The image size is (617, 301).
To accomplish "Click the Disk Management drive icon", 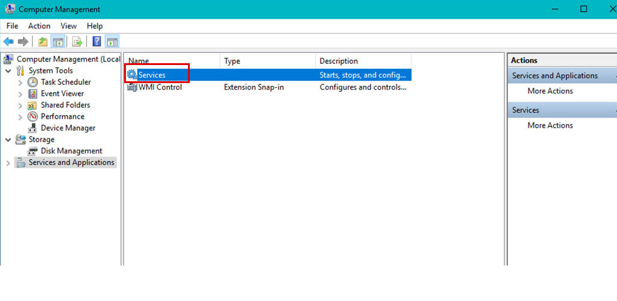I will [33, 151].
